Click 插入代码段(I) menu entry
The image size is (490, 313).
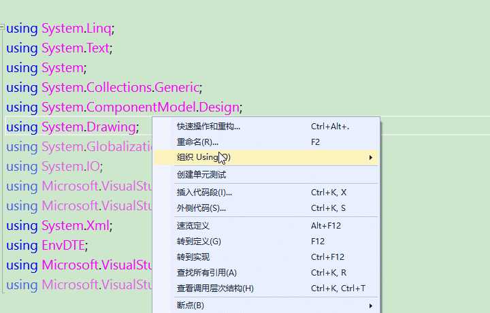click(x=266, y=193)
